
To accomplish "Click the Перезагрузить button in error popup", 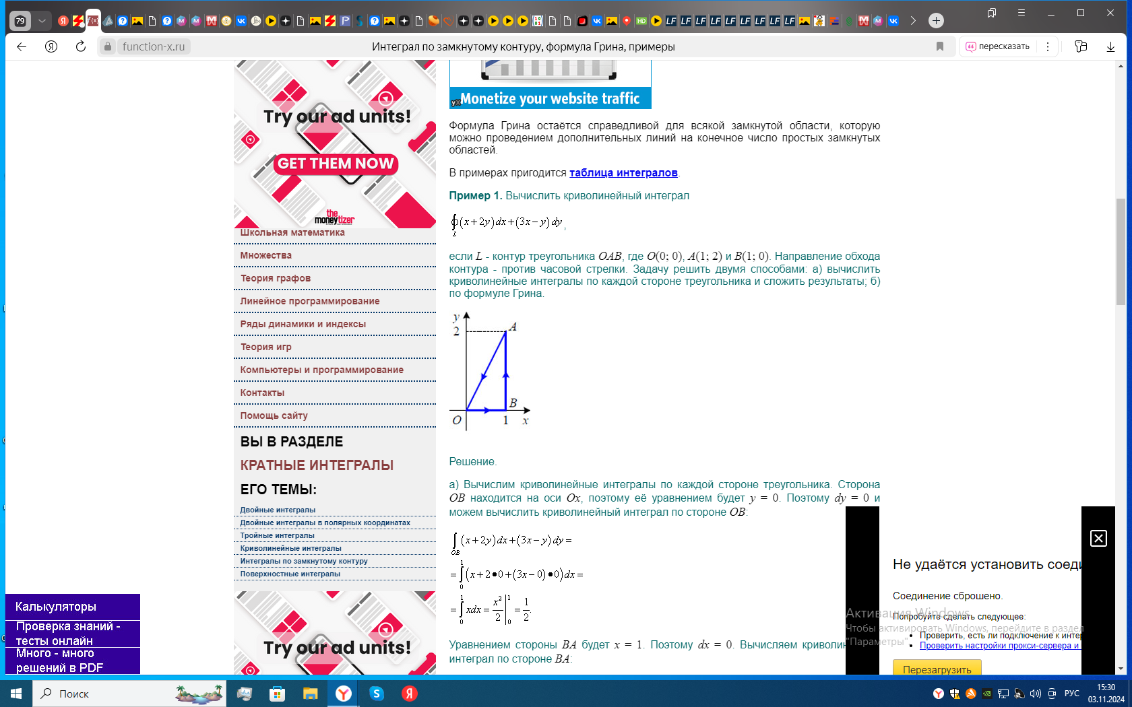I will click(x=937, y=669).
